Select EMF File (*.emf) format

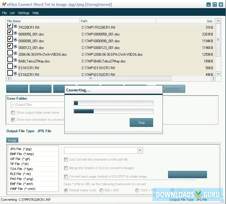coord(33,184)
